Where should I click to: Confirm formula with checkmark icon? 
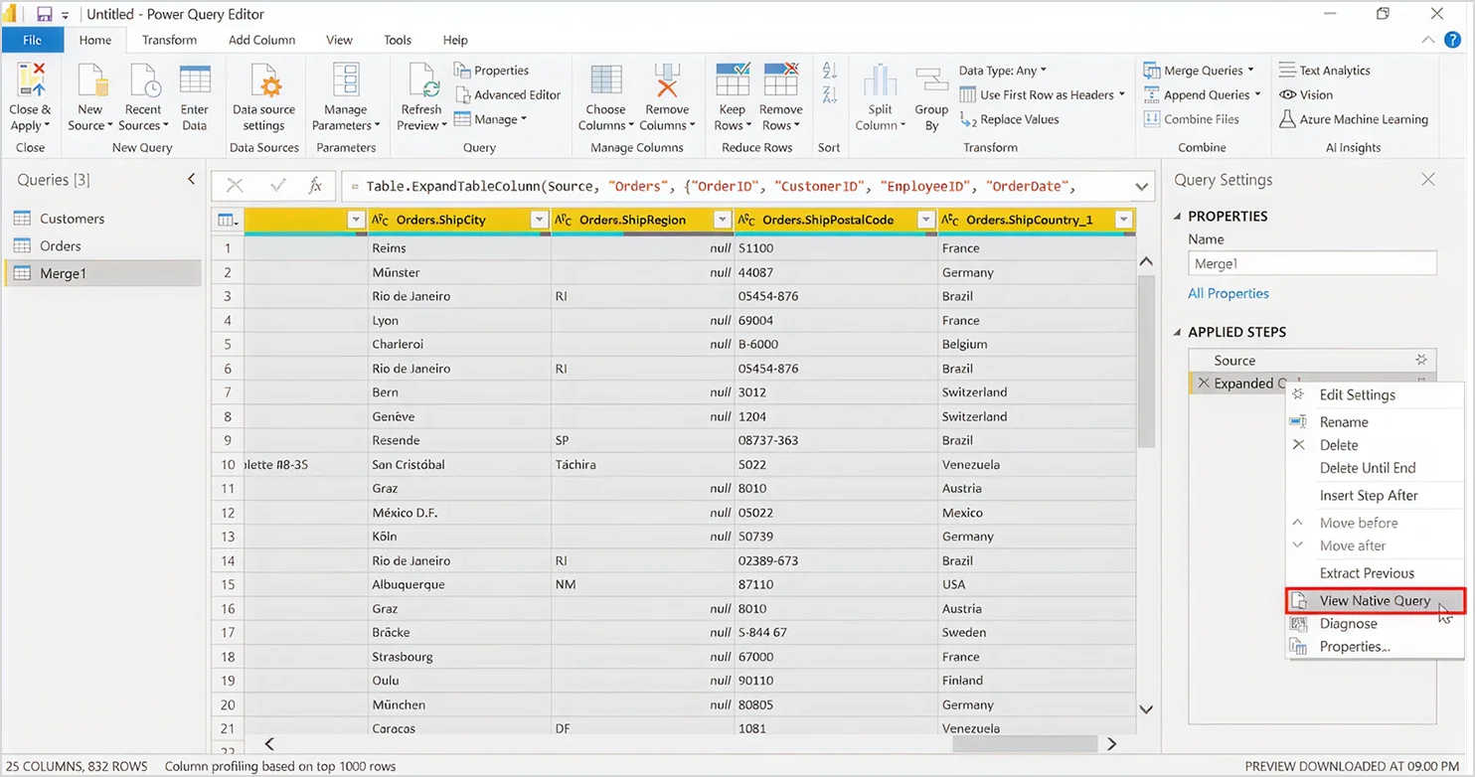[278, 186]
